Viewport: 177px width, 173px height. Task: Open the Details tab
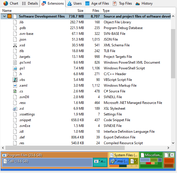pyautogui.click(x=30, y=3)
